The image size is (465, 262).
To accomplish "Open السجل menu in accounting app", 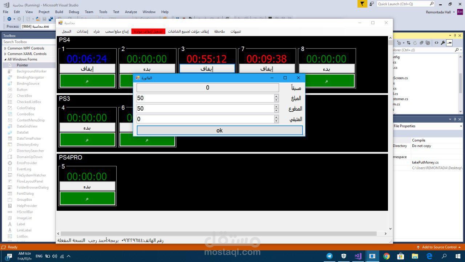I will (x=66, y=32).
